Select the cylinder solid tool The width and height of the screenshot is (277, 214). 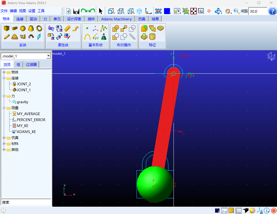click(15, 28)
